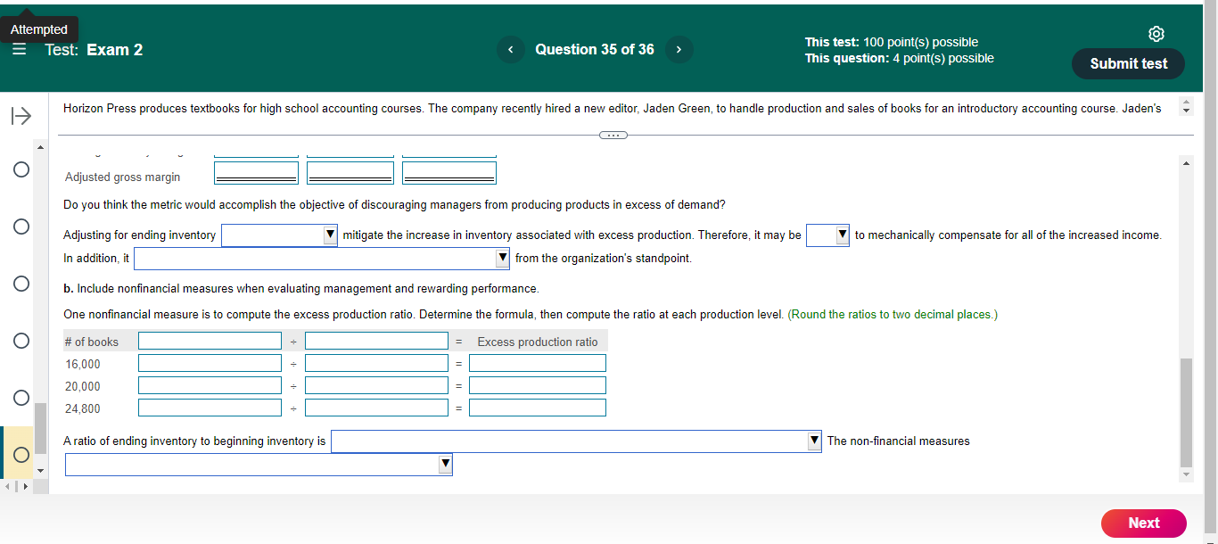Open the settings gear icon

(x=1156, y=33)
